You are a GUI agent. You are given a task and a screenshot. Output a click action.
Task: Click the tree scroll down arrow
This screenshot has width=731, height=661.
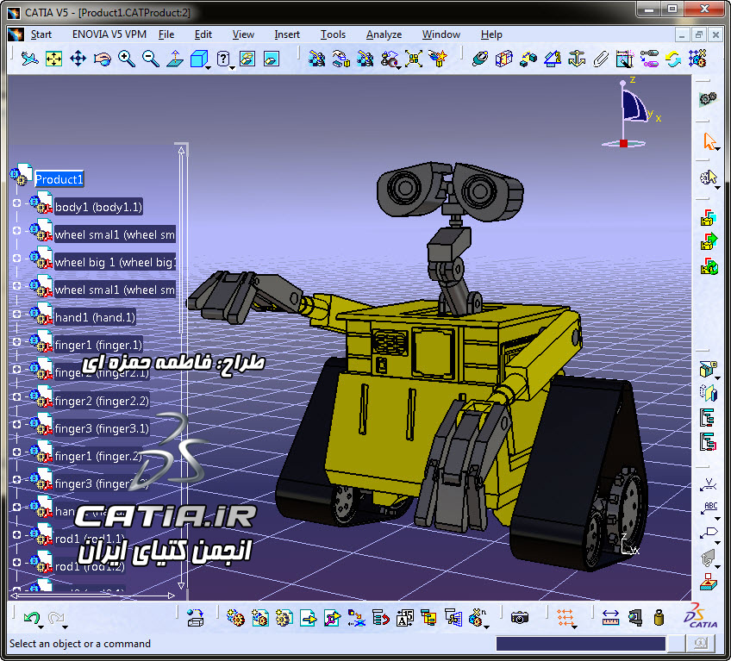tap(181, 585)
